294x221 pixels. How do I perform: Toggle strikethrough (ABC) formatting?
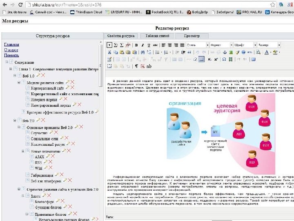click(x=155, y=45)
